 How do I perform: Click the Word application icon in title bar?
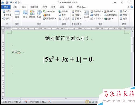3,2
